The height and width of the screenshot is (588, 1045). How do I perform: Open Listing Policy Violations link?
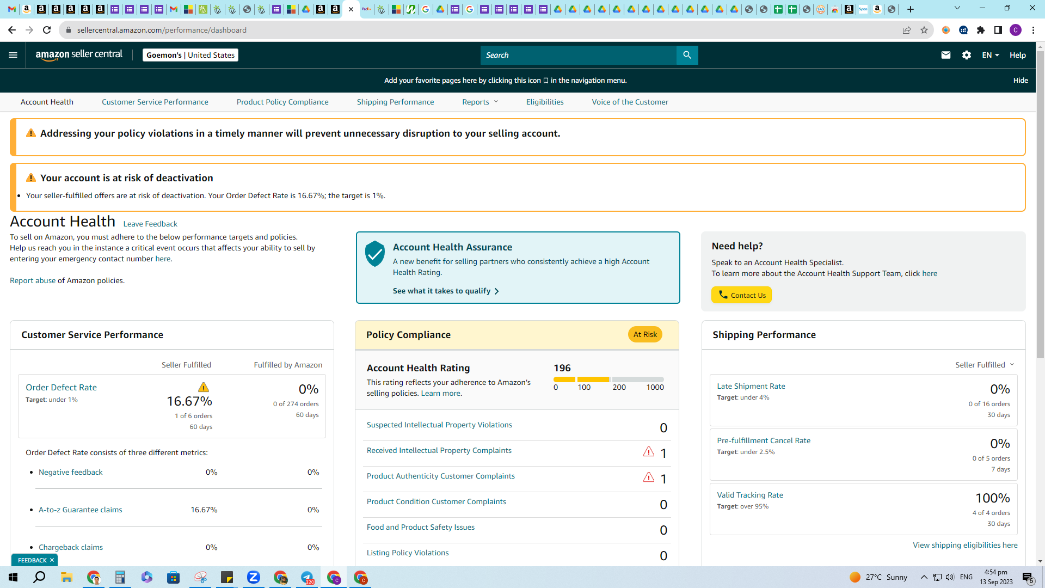pyautogui.click(x=408, y=553)
